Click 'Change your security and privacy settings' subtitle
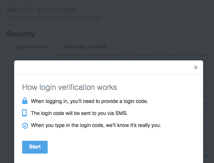The image size is (214, 163). tap(54, 17)
